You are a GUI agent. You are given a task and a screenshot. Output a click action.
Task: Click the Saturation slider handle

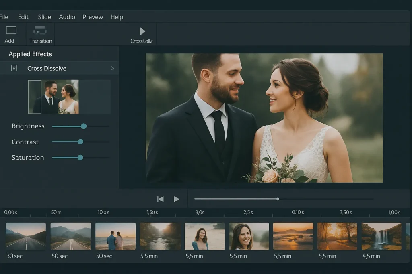80,158
